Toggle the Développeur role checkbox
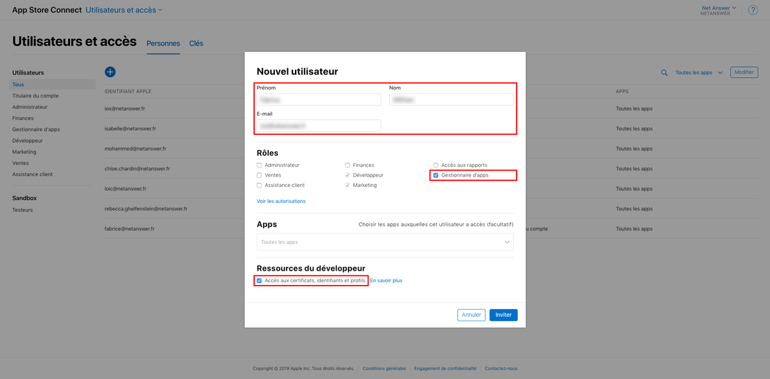 pos(348,175)
